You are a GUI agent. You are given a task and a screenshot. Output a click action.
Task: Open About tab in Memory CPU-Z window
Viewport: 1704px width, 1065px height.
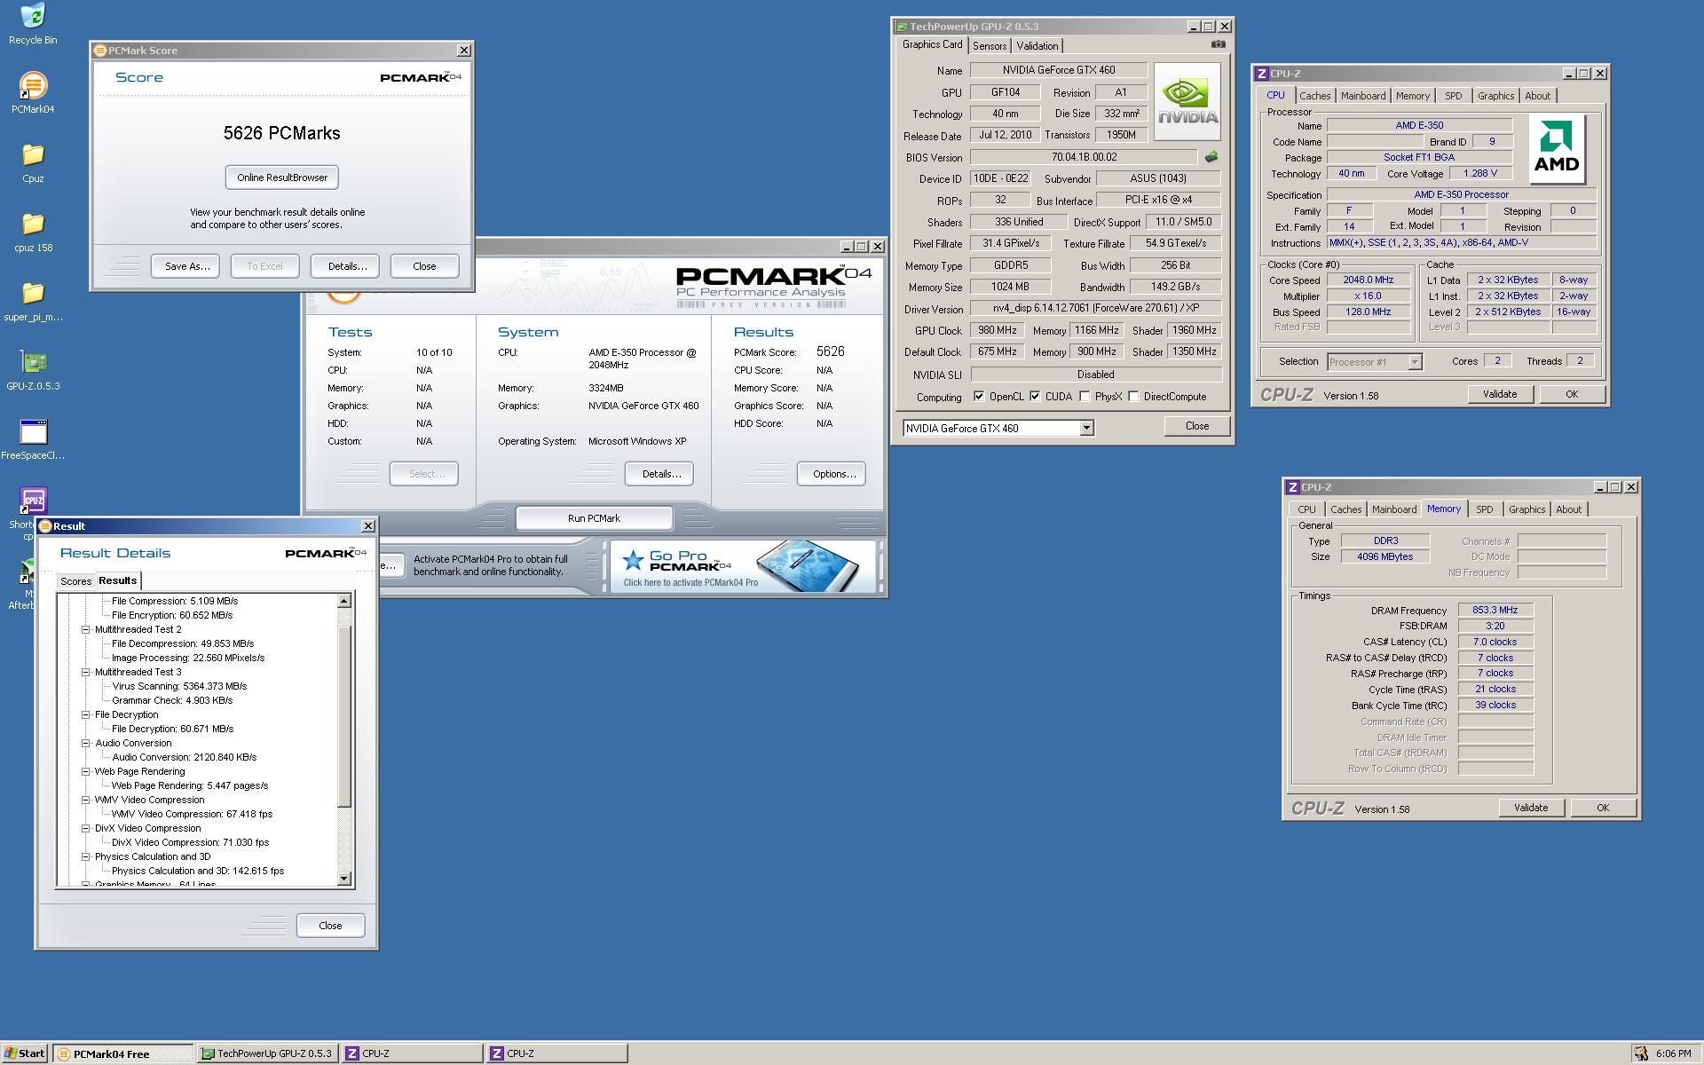(x=1568, y=509)
